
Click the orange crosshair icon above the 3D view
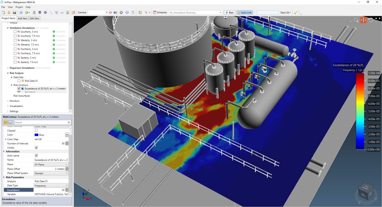[x=364, y=20]
